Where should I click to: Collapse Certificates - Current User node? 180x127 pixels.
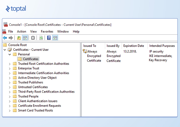click(x=5, y=50)
